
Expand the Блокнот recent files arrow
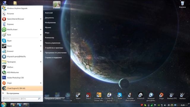tap(41, 51)
